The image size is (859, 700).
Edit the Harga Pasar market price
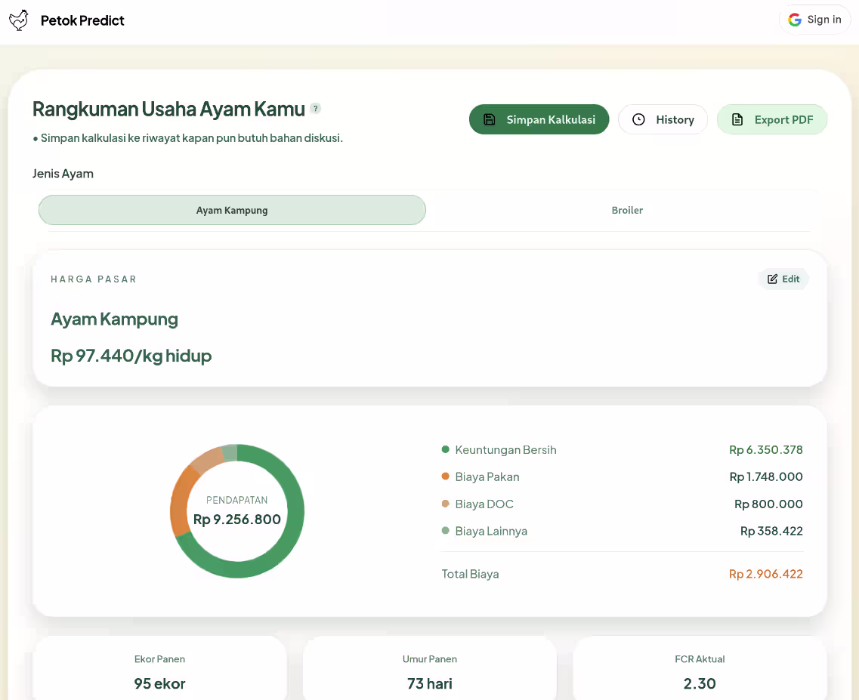pos(783,279)
